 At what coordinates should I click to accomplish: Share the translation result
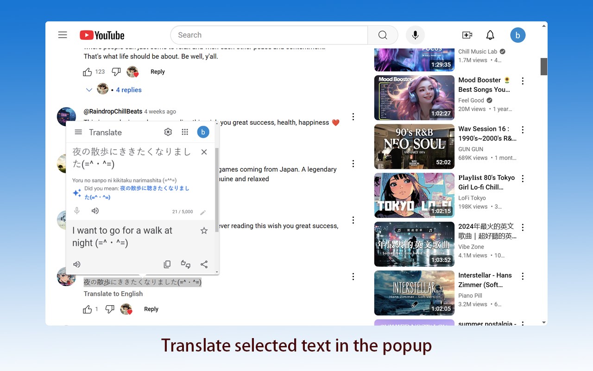204,264
